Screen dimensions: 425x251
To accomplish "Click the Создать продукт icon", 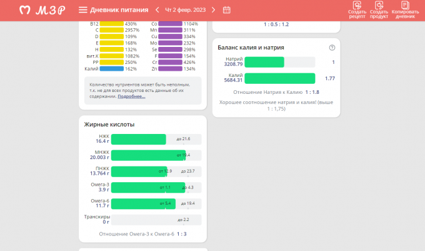I will tap(379, 10).
